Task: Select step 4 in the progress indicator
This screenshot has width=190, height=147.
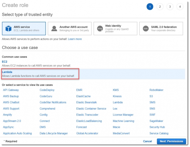Action: pyautogui.click(x=180, y=7)
